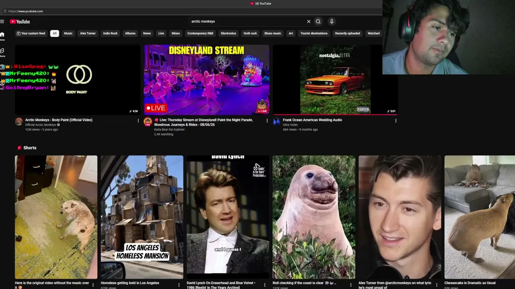
Task: Open the hamburger guide menu
Action: pos(2,21)
